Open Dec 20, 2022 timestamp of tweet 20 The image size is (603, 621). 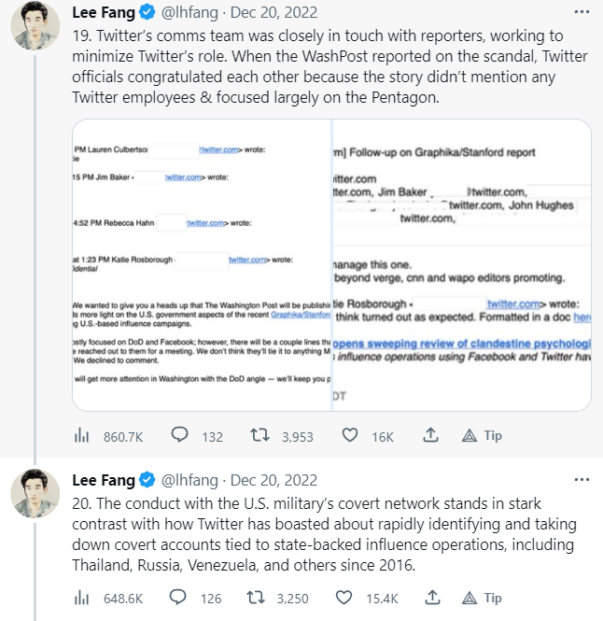[273, 481]
